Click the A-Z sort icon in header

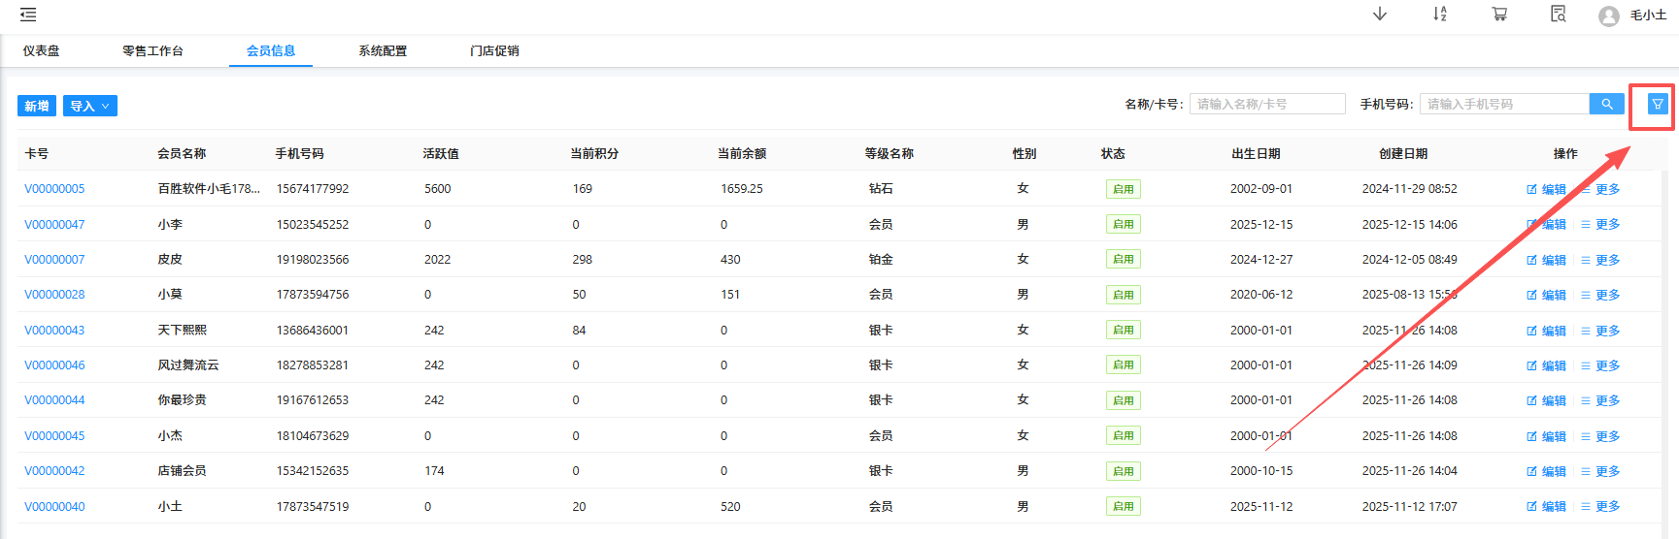click(1439, 14)
